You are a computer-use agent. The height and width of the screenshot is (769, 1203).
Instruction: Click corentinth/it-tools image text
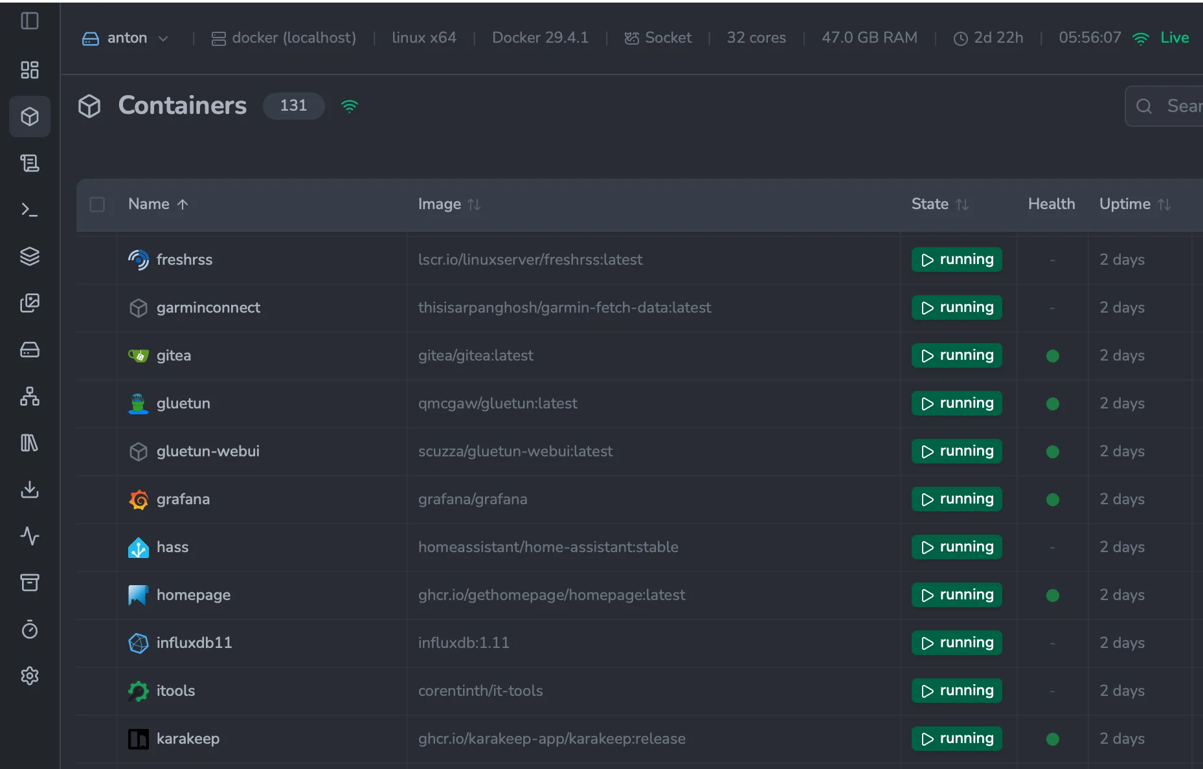pyautogui.click(x=480, y=691)
